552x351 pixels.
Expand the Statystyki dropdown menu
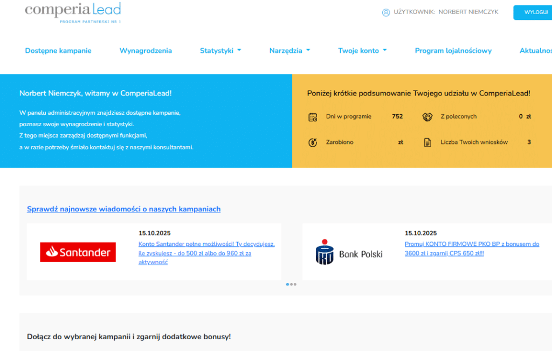(x=220, y=51)
